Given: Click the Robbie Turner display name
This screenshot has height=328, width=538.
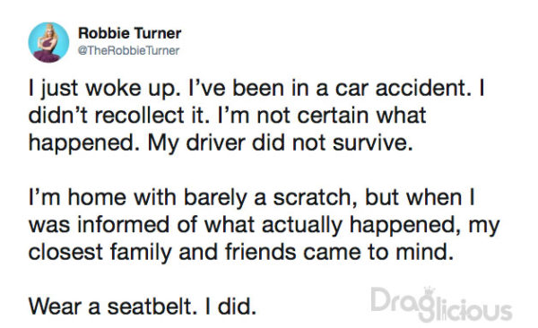Looking at the screenshot, I should coord(130,33).
